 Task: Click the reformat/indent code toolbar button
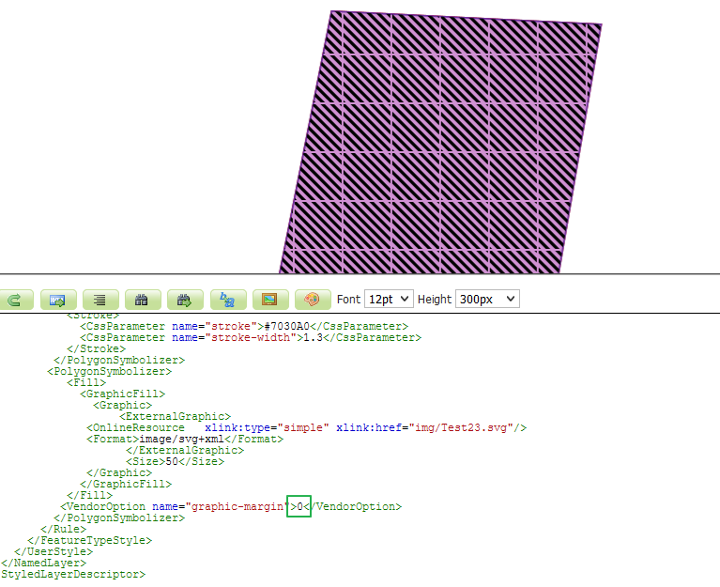(100, 300)
